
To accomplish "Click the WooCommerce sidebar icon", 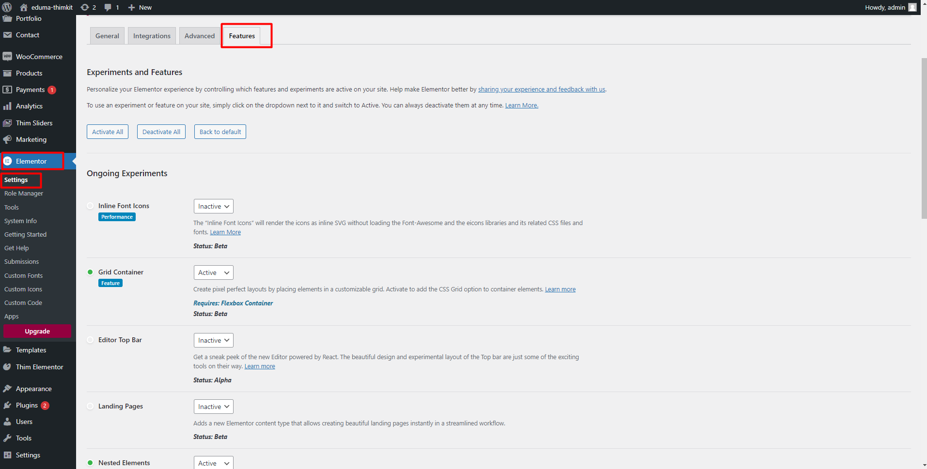I will [x=7, y=57].
